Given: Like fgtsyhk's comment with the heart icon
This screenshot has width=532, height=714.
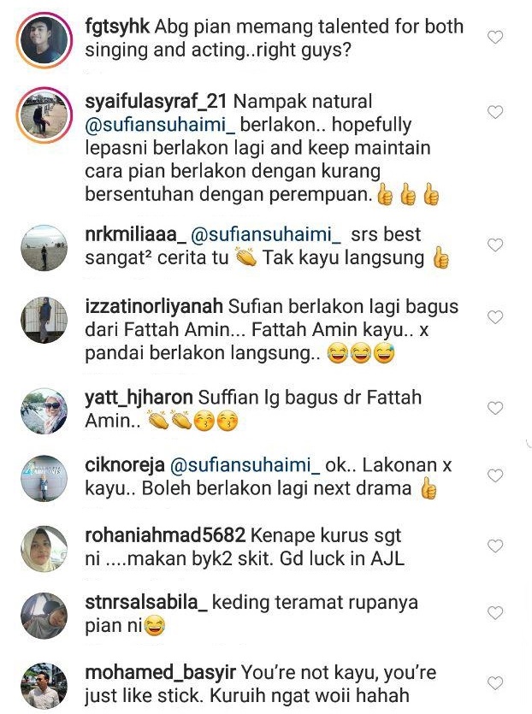Looking at the screenshot, I should [x=495, y=37].
